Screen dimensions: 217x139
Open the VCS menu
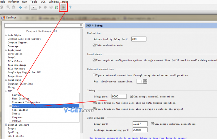(43, 2)
